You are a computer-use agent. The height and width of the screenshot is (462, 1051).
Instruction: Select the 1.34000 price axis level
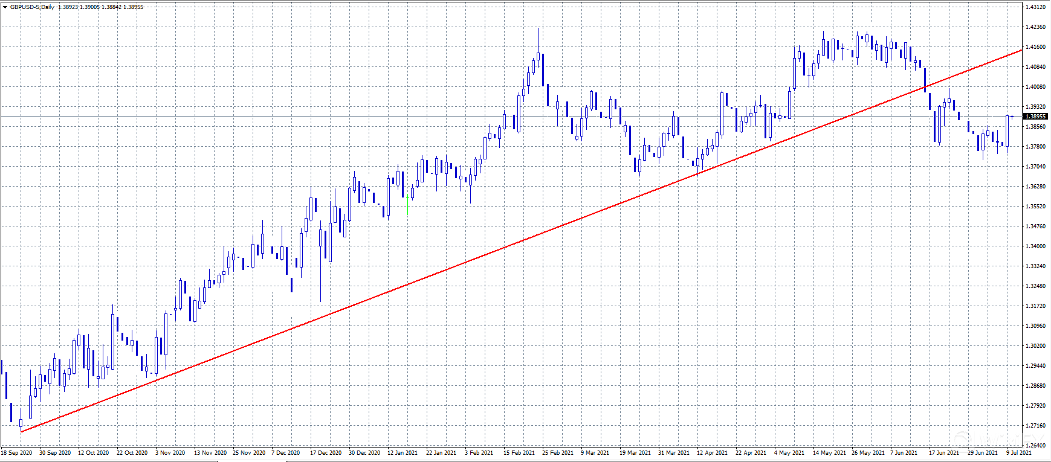pos(1035,246)
